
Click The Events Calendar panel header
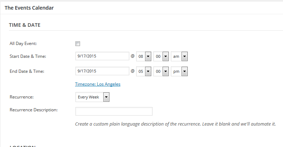coord(29,7)
